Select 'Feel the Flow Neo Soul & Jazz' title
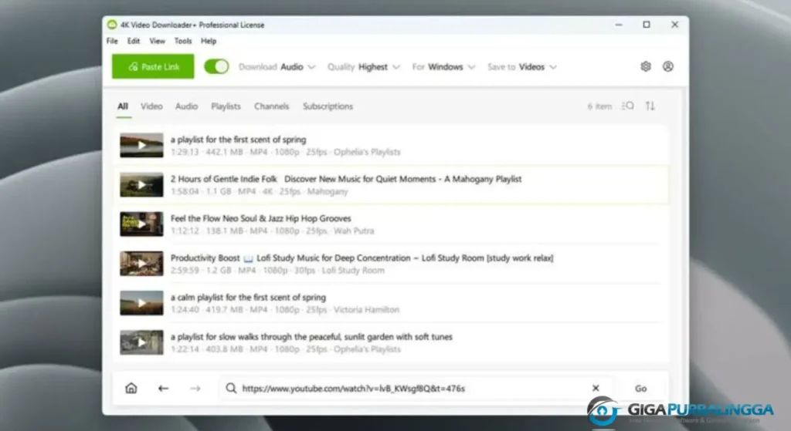Viewport: 791px width, 431px height. 261,218
